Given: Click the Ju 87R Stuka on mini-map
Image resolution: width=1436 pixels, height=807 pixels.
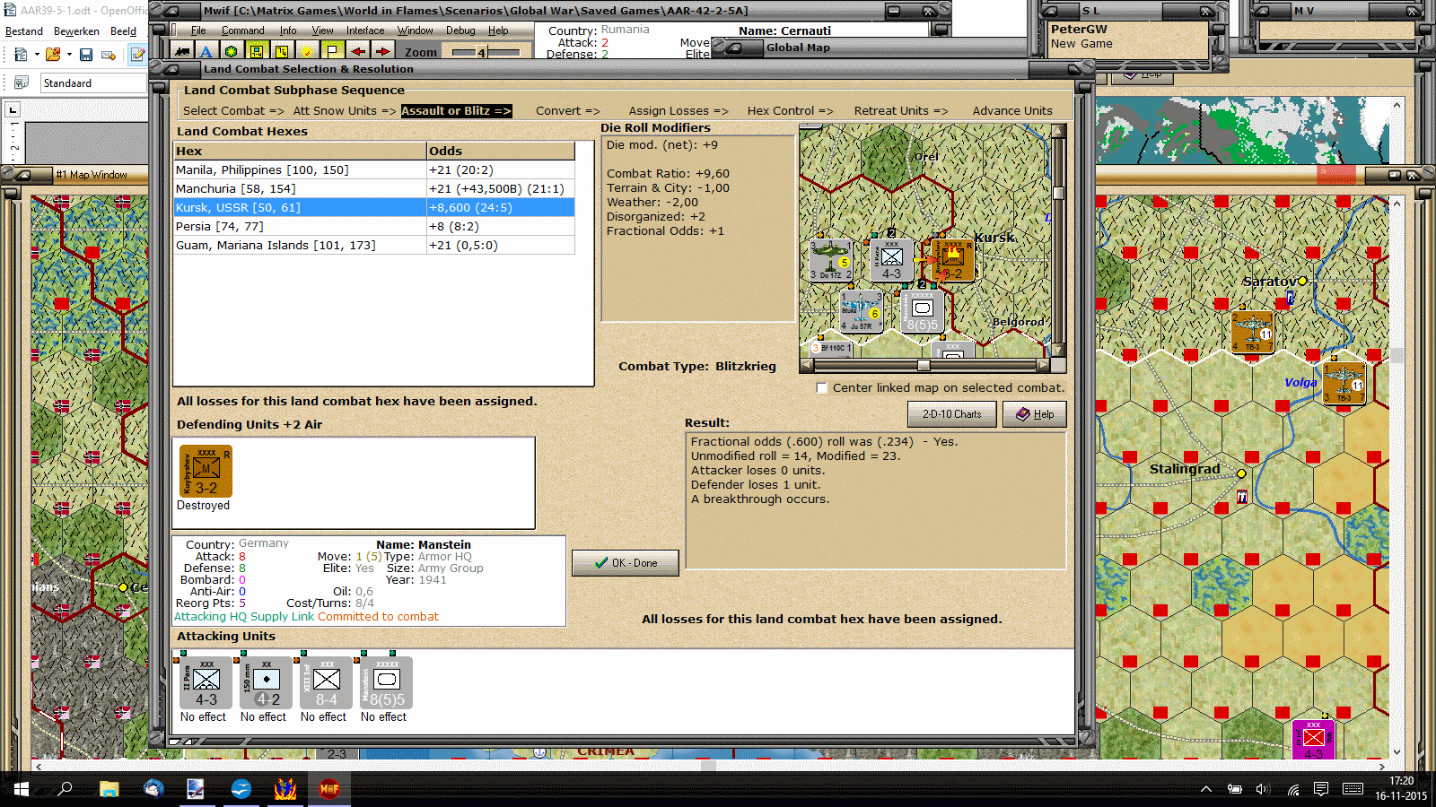Looking at the screenshot, I should point(861,311).
